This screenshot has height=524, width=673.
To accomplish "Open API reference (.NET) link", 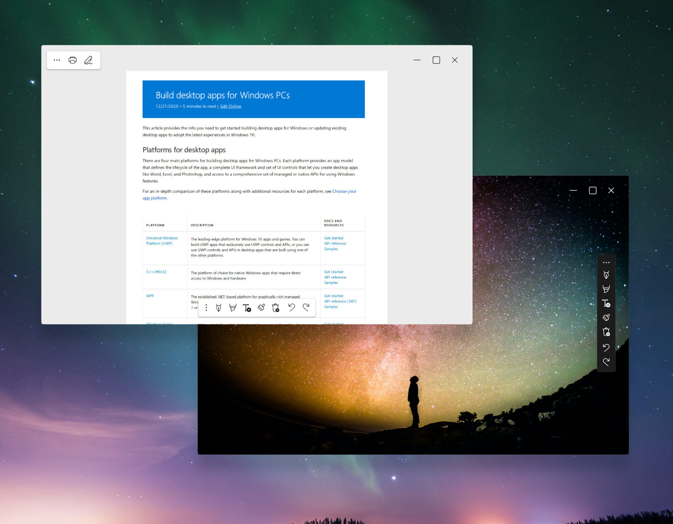I will [340, 301].
